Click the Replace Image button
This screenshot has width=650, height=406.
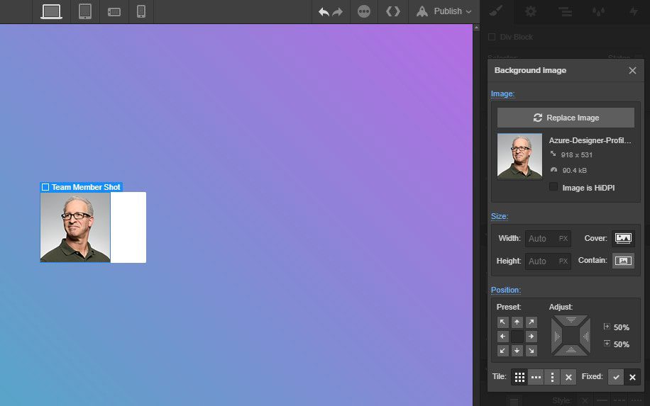click(x=566, y=118)
